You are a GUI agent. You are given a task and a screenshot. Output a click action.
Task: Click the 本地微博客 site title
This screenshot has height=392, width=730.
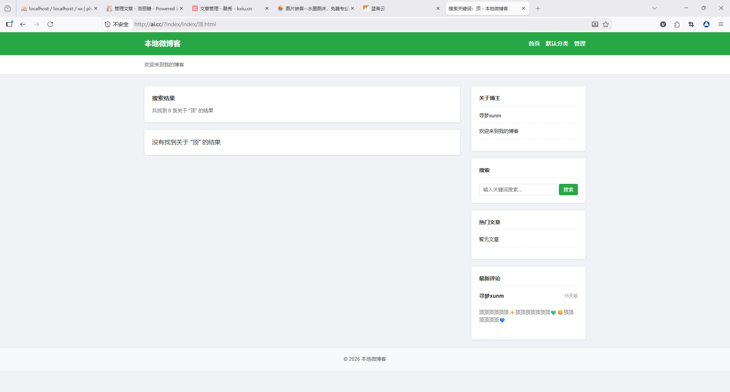162,44
